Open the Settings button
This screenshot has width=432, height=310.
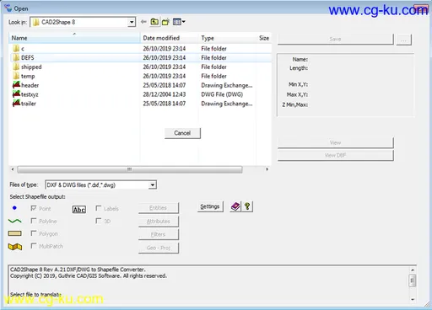click(210, 206)
